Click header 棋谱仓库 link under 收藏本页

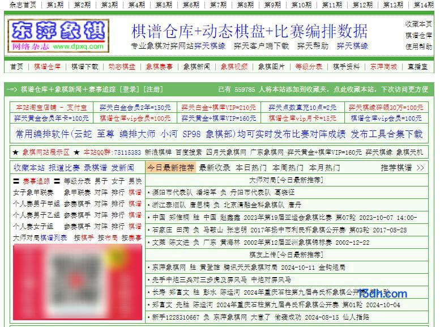point(418,35)
